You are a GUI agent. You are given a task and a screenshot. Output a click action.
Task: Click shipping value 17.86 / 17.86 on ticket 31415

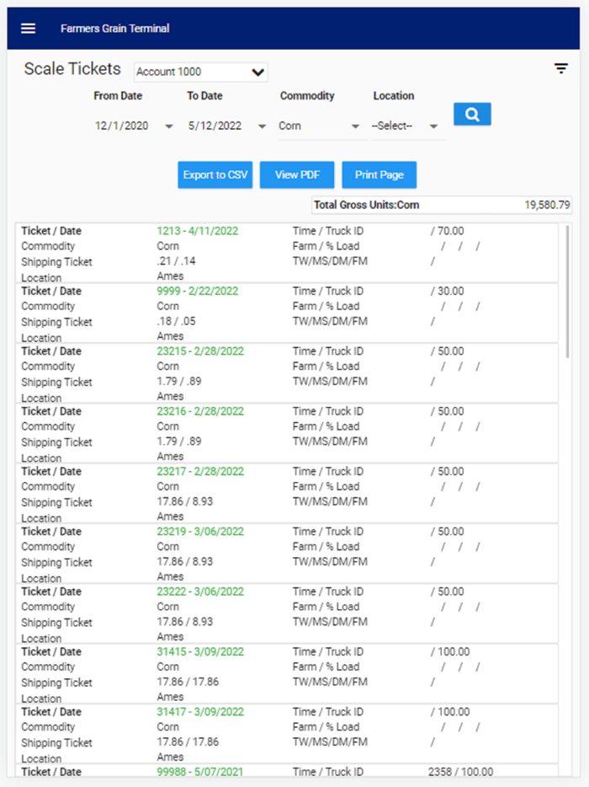(188, 683)
